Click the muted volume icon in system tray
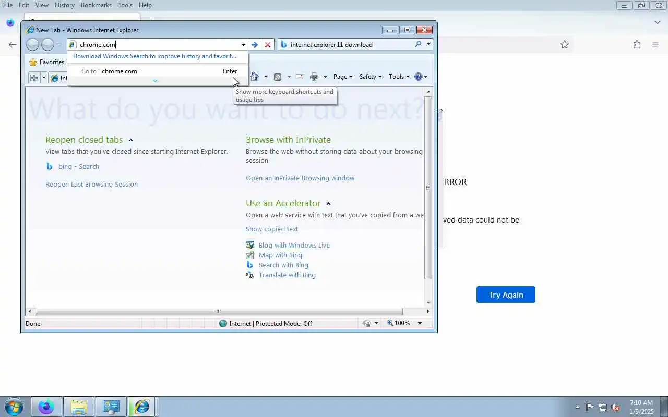Viewport: 668px width, 417px height. coord(615,407)
